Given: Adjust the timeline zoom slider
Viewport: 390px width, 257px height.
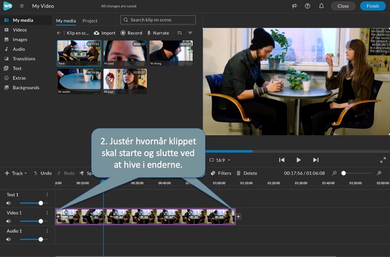Looking at the screenshot, I should coord(344,173).
